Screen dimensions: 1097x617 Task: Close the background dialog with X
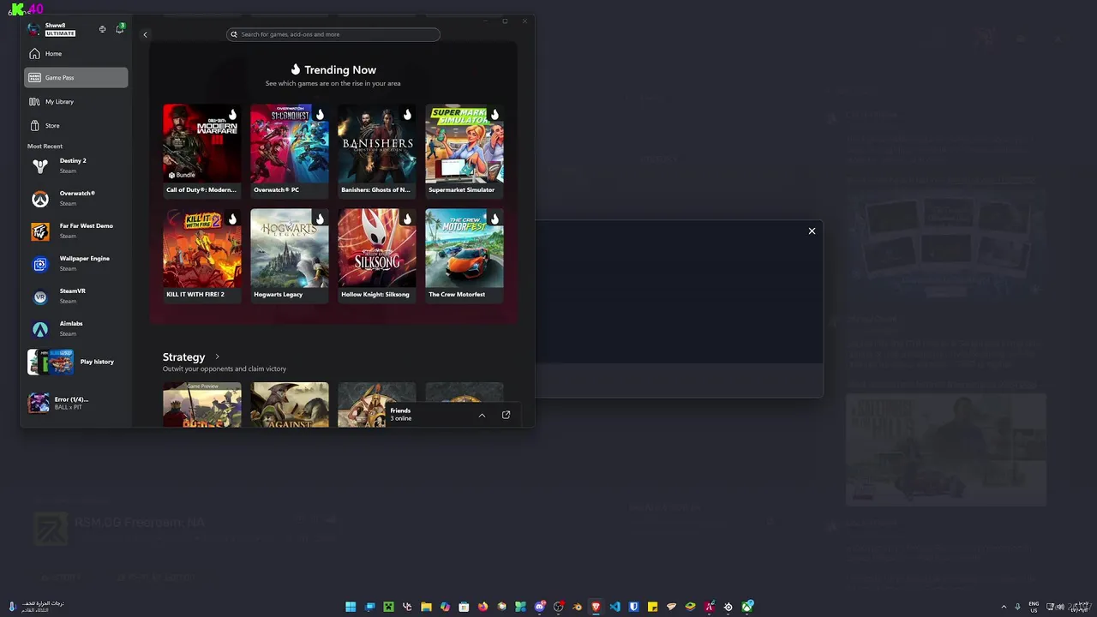tap(812, 231)
